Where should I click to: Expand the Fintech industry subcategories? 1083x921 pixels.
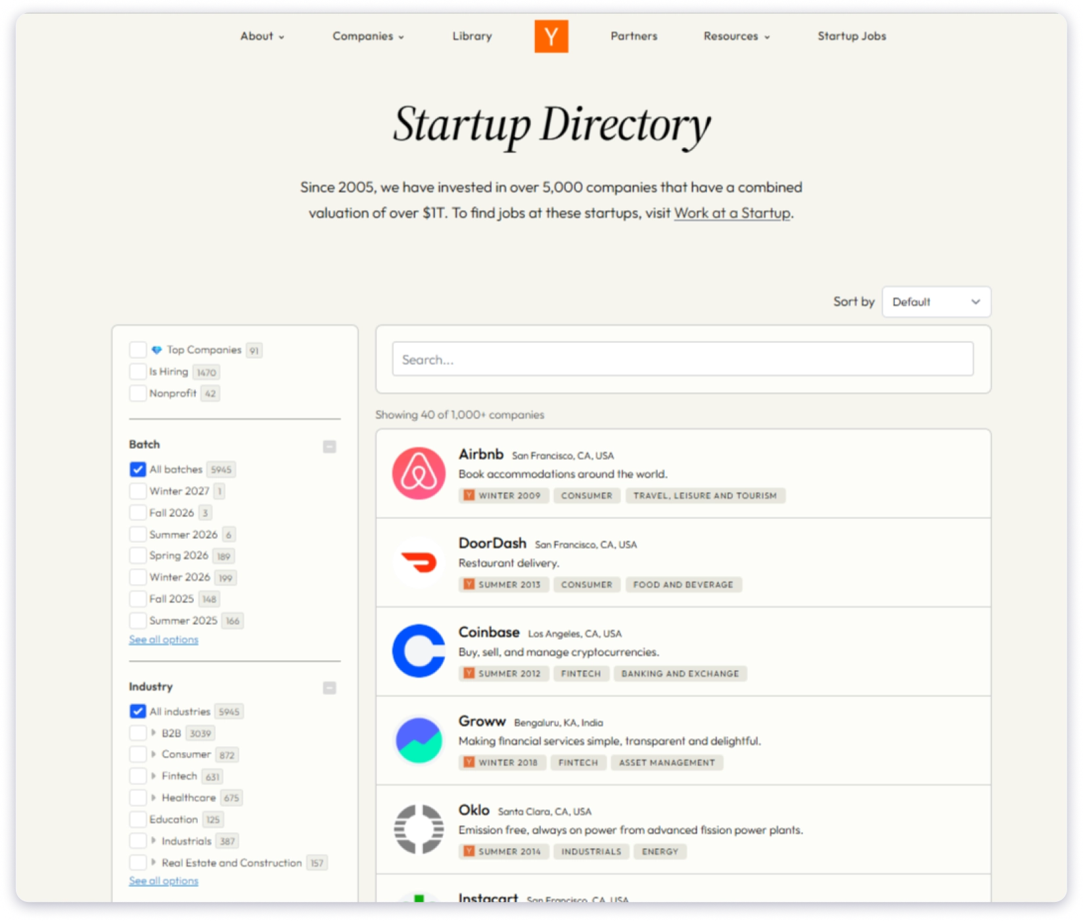pyautogui.click(x=153, y=776)
